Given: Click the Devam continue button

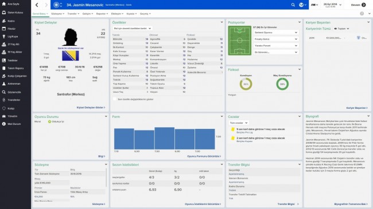Looking at the screenshot, I should [x=358, y=5].
